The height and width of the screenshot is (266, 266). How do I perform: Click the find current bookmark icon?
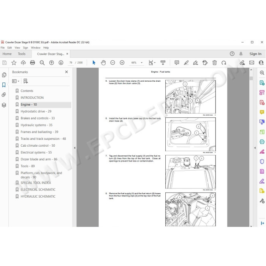click(x=25, y=81)
